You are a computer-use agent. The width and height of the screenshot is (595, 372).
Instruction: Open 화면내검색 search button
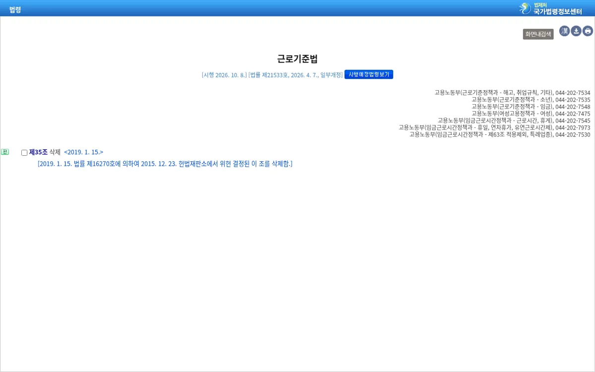tap(538, 34)
